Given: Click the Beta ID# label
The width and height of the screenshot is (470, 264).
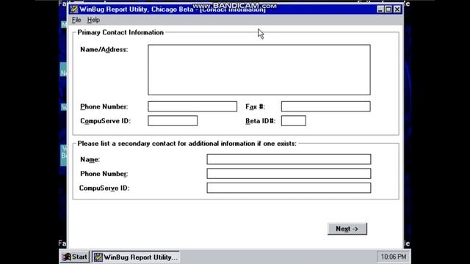Looking at the screenshot, I should pyautogui.click(x=260, y=121).
